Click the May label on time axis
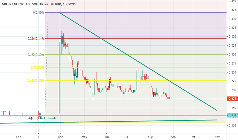This screenshot has width=238, height=140. (84, 137)
